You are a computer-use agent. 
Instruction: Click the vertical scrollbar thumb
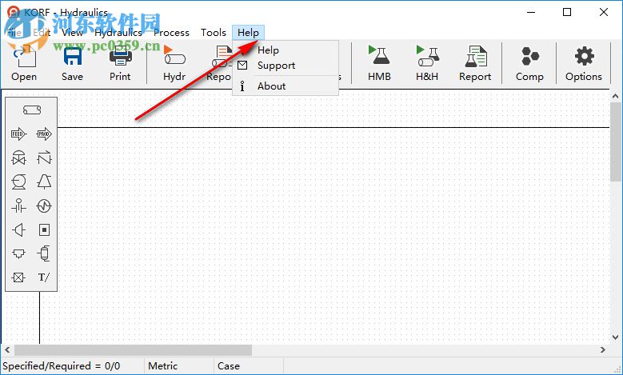[616, 142]
